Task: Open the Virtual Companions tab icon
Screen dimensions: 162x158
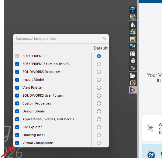Action: point(133,90)
